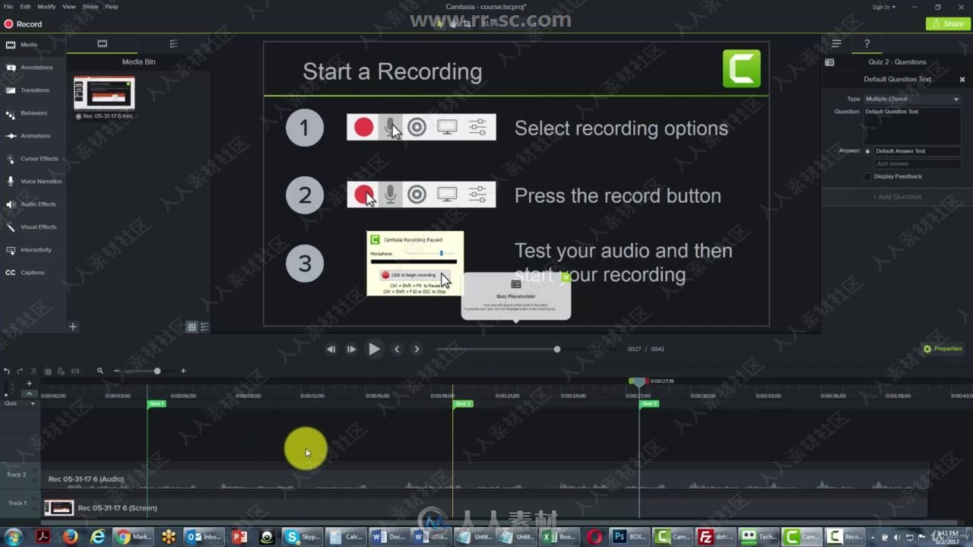Open the File menu

tap(8, 7)
